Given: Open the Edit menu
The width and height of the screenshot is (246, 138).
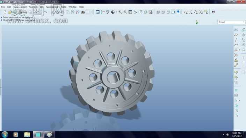Looking at the screenshot, I should pyautogui.click(x=9, y=7).
